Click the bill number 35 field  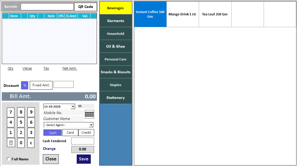(x=86, y=106)
